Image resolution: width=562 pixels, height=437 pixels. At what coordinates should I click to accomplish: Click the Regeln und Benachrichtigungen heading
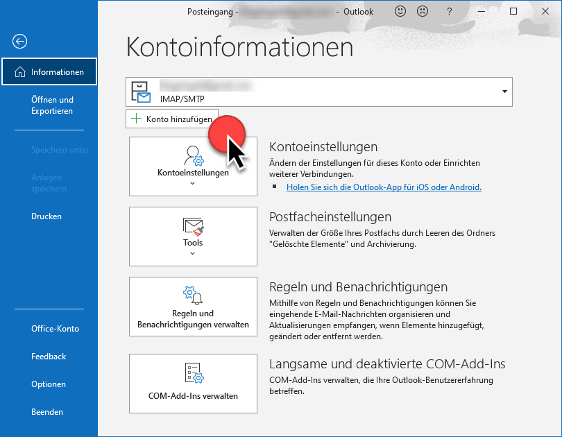tap(359, 287)
